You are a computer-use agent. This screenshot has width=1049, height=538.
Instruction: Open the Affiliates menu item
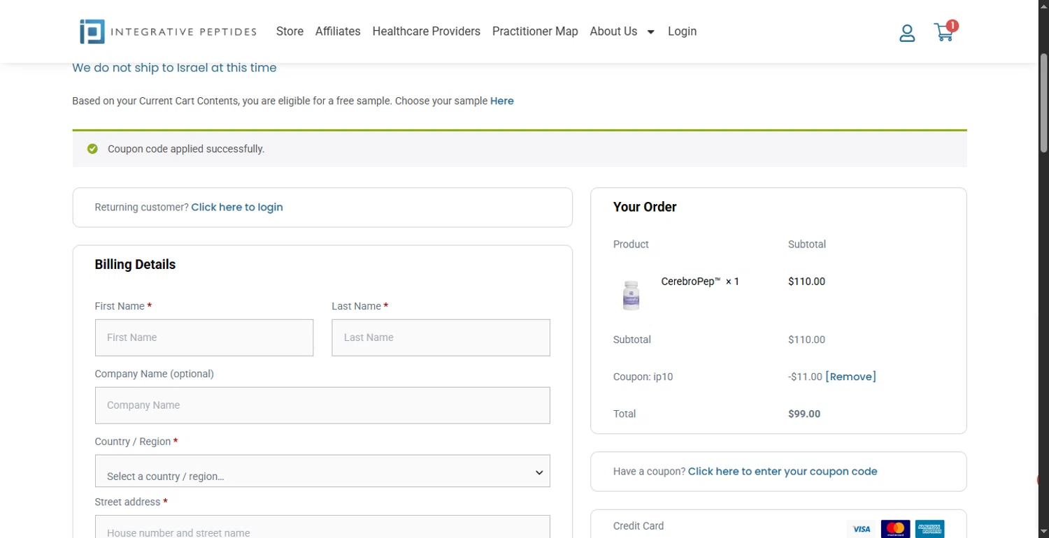pyautogui.click(x=338, y=31)
